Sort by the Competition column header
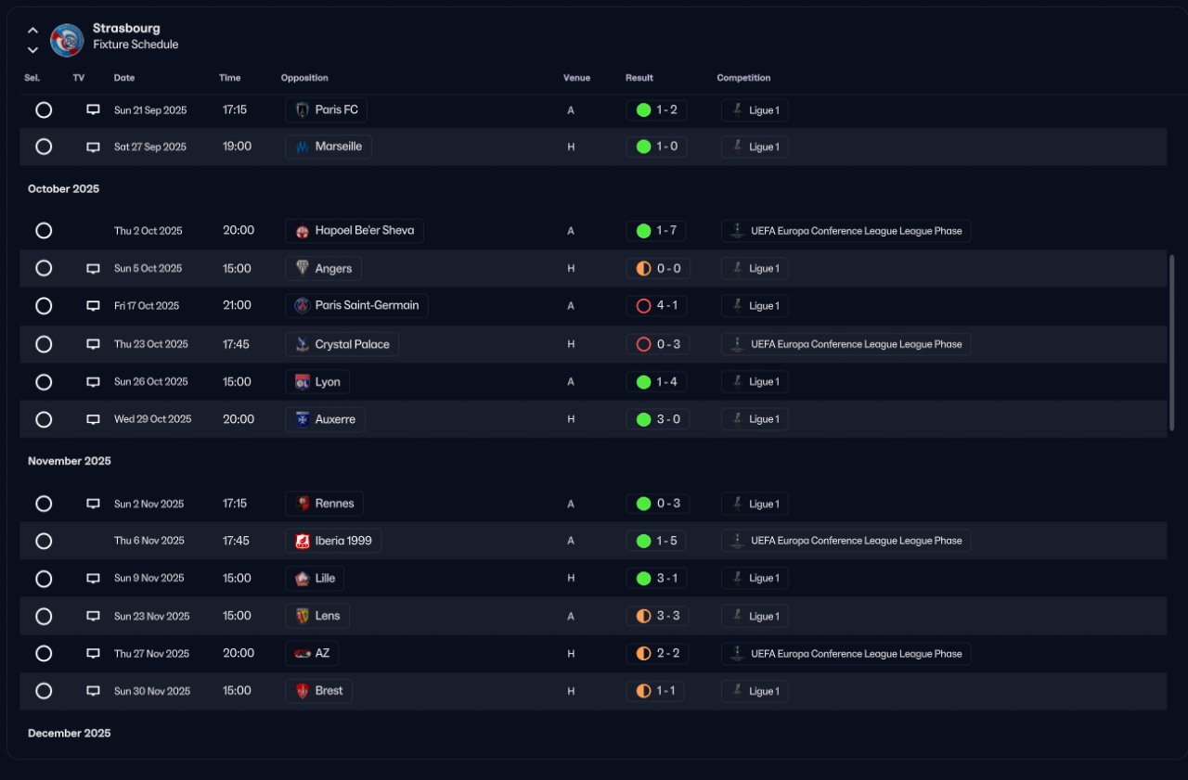This screenshot has height=780, width=1188. [x=743, y=78]
